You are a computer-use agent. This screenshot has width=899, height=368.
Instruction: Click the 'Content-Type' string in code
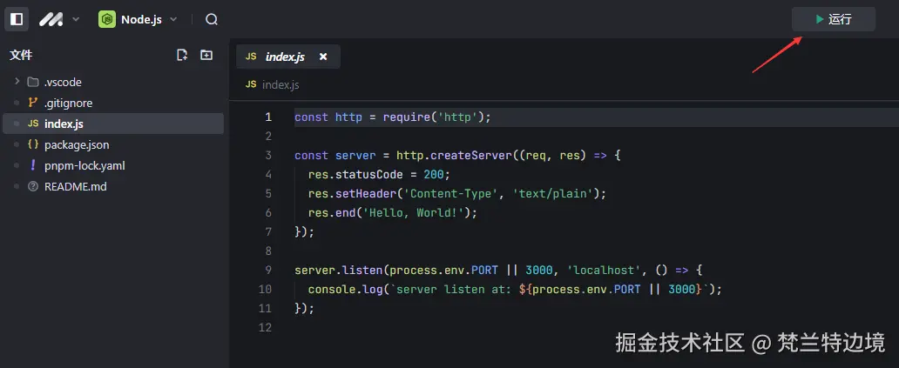[x=451, y=193]
